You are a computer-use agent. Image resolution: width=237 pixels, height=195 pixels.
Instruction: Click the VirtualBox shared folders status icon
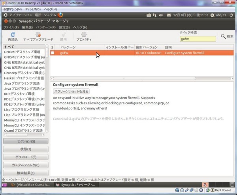(196, 190)
